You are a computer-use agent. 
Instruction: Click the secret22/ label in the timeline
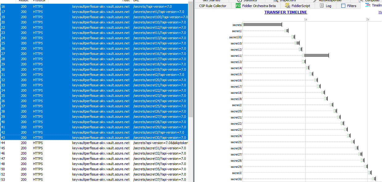pos(237,124)
